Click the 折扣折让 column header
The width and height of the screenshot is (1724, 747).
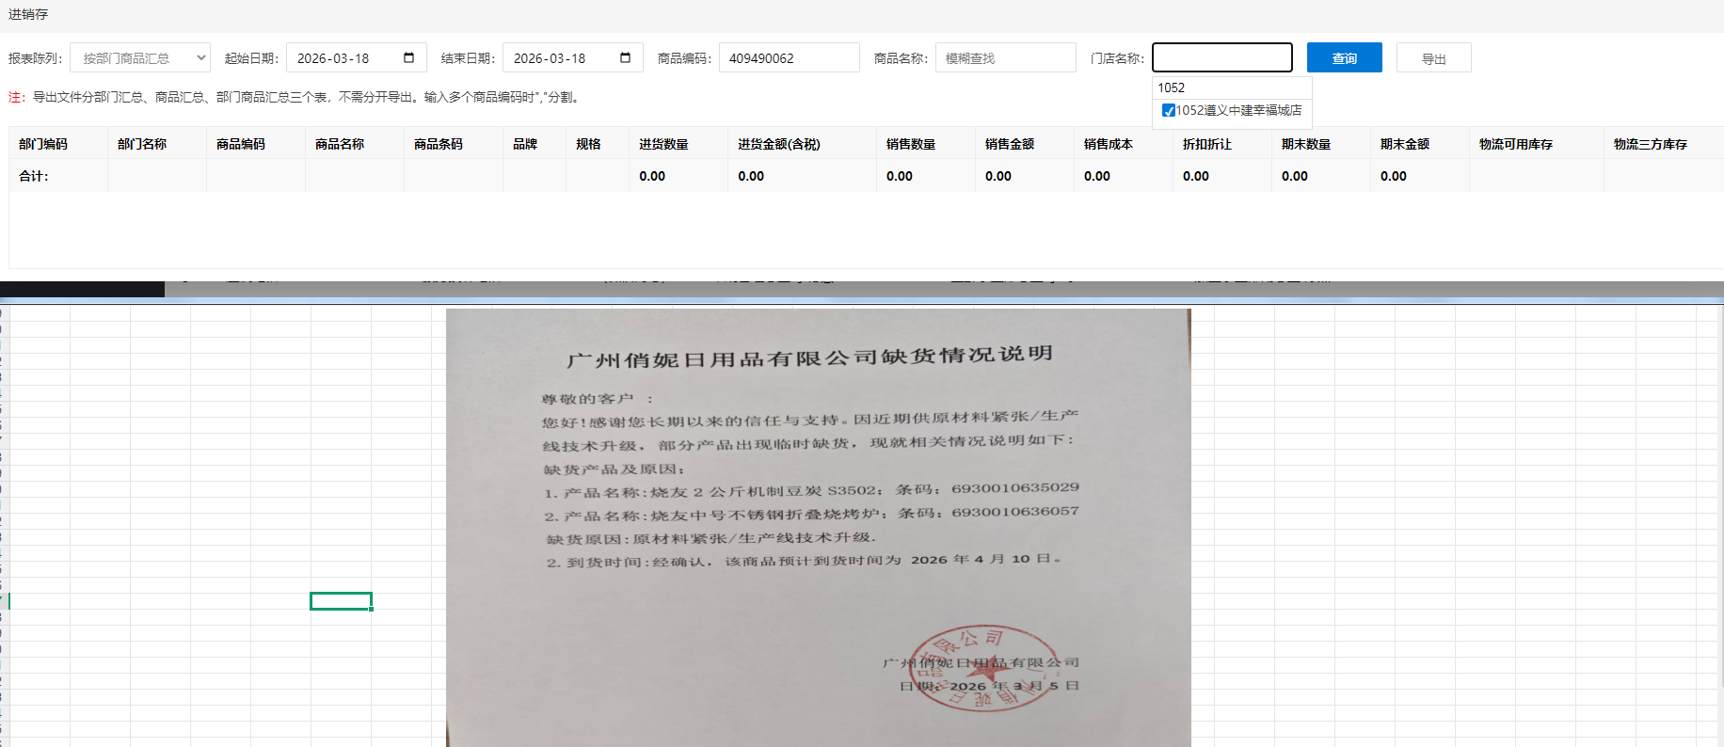tap(1206, 144)
